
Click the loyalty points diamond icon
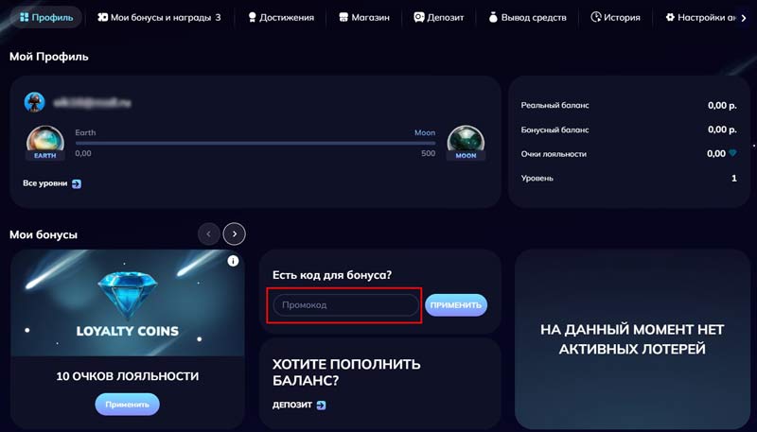click(x=732, y=153)
